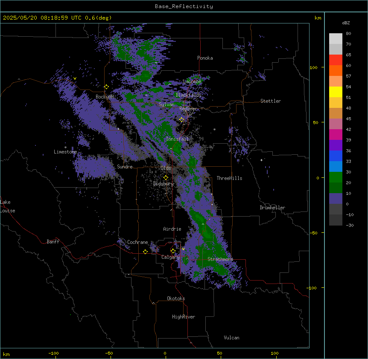Image resolution: width=368 pixels, height=359 pixels.
Task: Click the Lake Louise label
Action: tap(8, 206)
